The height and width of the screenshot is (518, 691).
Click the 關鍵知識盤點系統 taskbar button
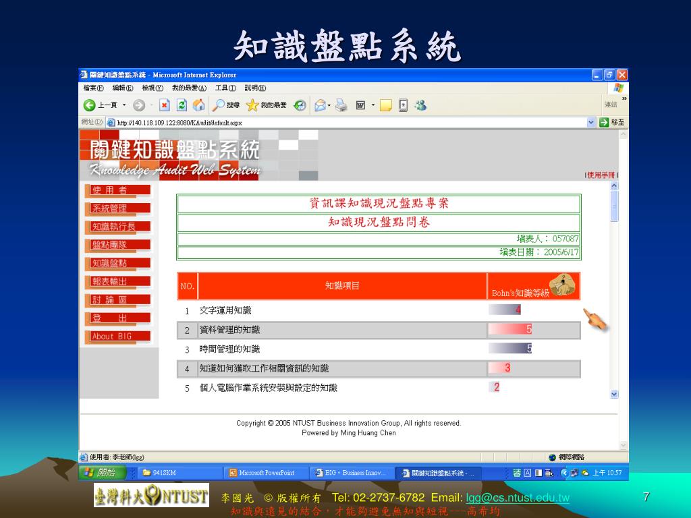point(439,473)
